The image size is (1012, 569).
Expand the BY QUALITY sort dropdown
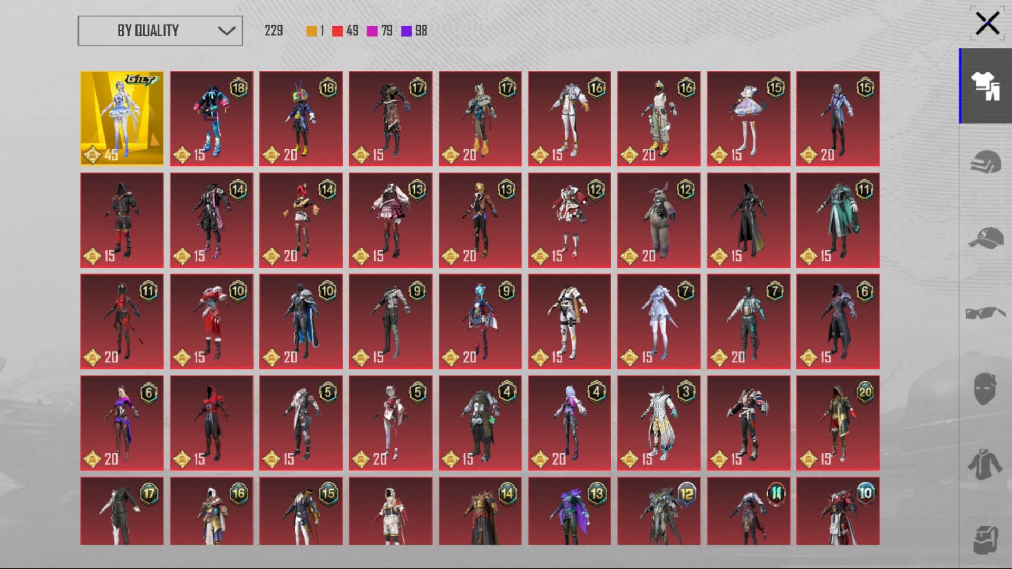pos(160,31)
